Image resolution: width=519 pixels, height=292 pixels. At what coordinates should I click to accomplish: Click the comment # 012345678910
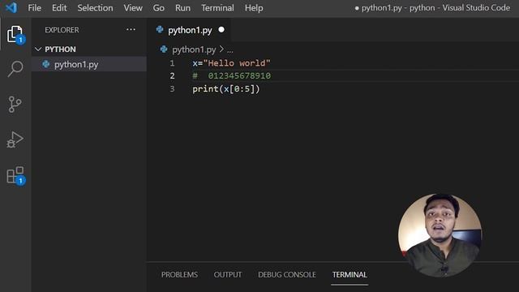[232, 75]
